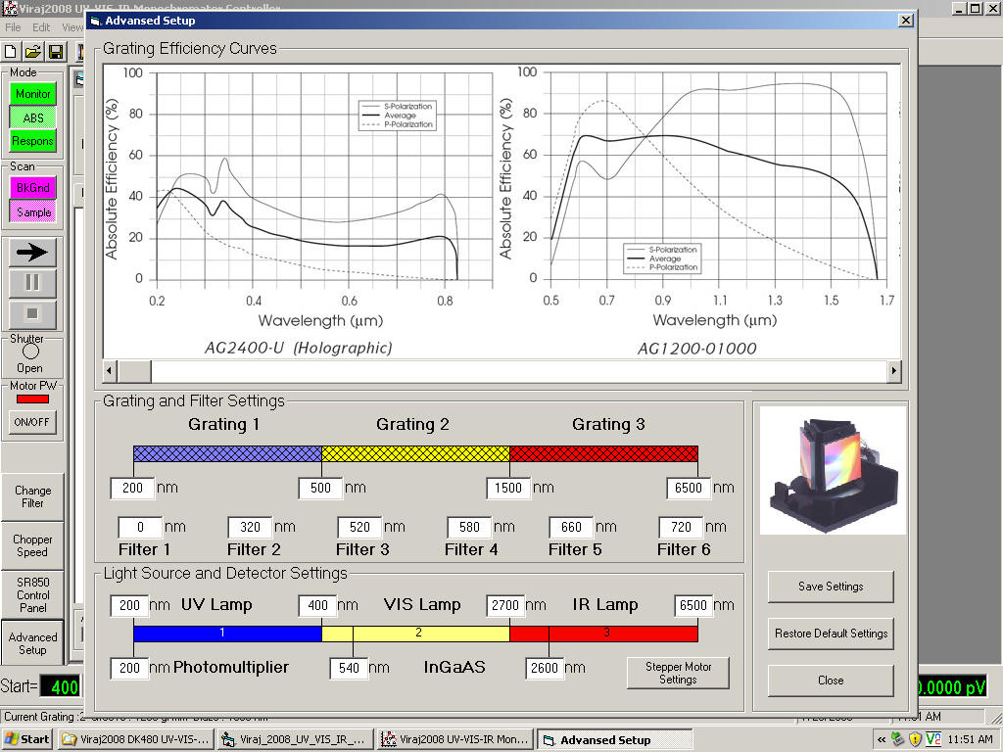Click the 540 nm detector boundary field

pyautogui.click(x=350, y=668)
